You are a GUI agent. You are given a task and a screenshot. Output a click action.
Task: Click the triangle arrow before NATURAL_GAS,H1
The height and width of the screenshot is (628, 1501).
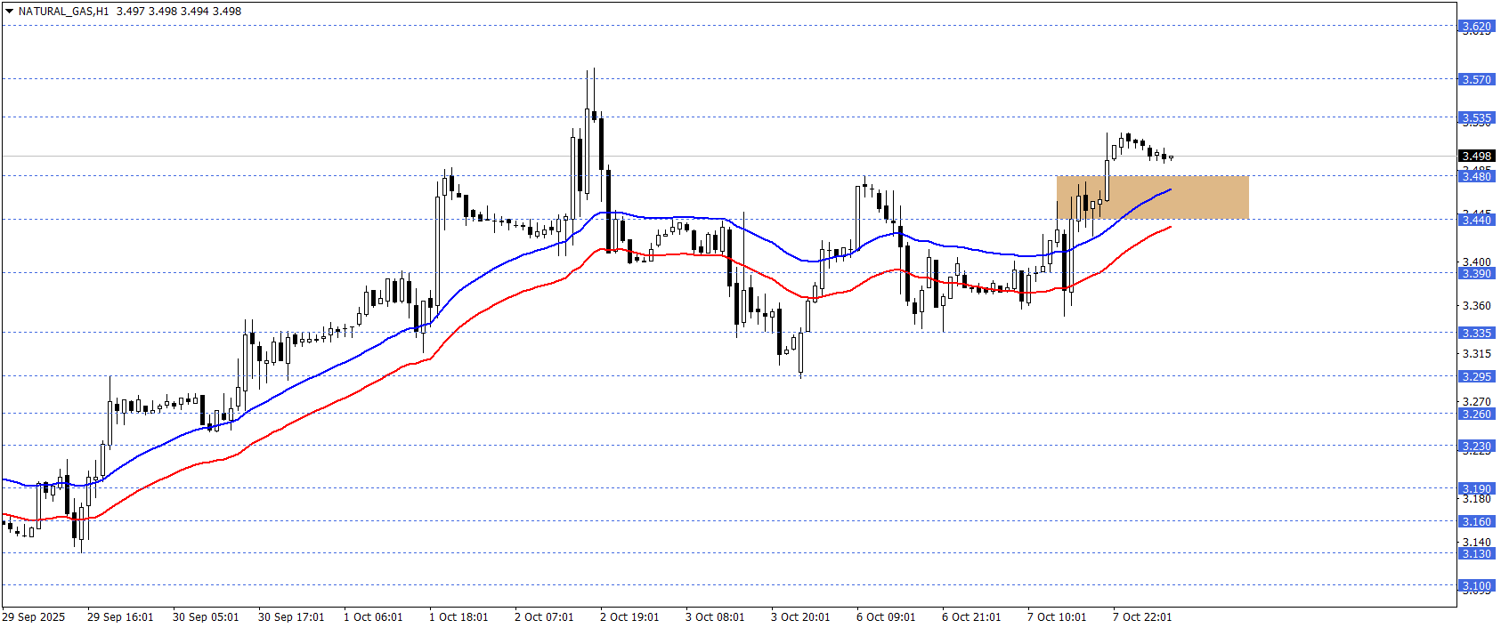9,12
